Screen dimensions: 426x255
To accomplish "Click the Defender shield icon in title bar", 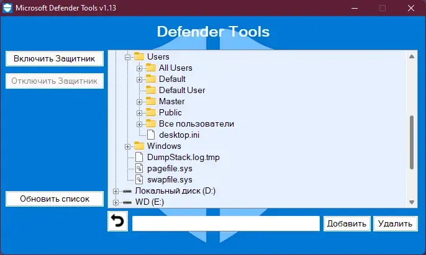I will click(x=7, y=8).
